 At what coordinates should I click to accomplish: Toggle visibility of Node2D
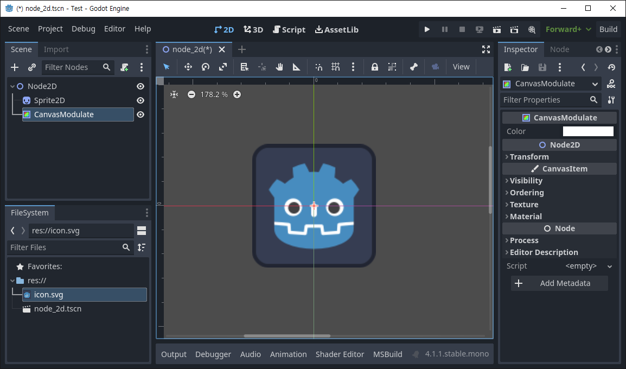point(140,86)
